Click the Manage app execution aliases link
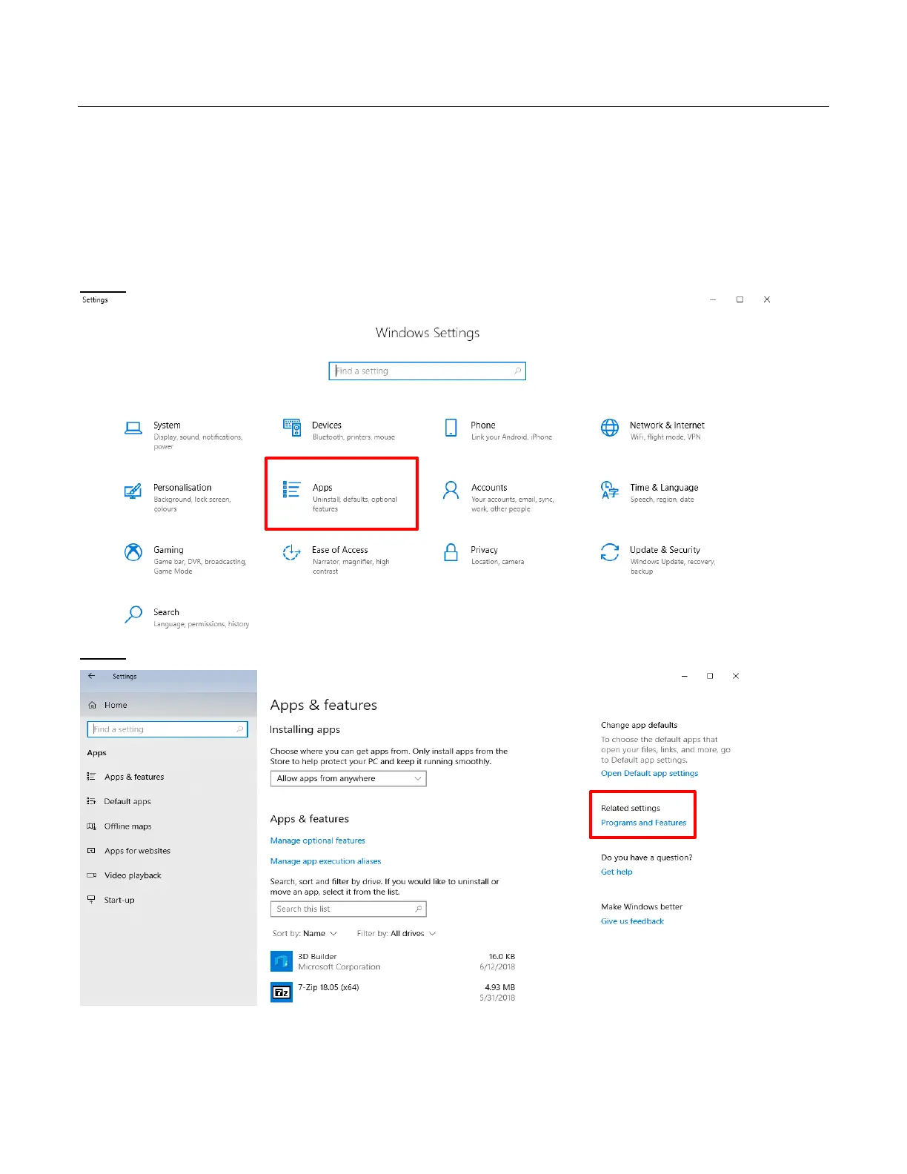The image size is (907, 1174). (325, 861)
